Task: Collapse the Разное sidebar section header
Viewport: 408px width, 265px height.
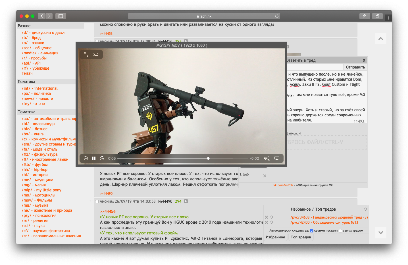Action: [x=50, y=26]
